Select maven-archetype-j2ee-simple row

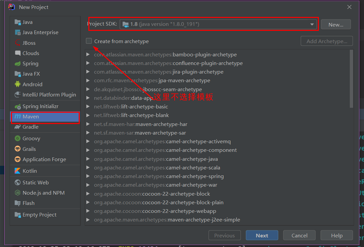217,220
